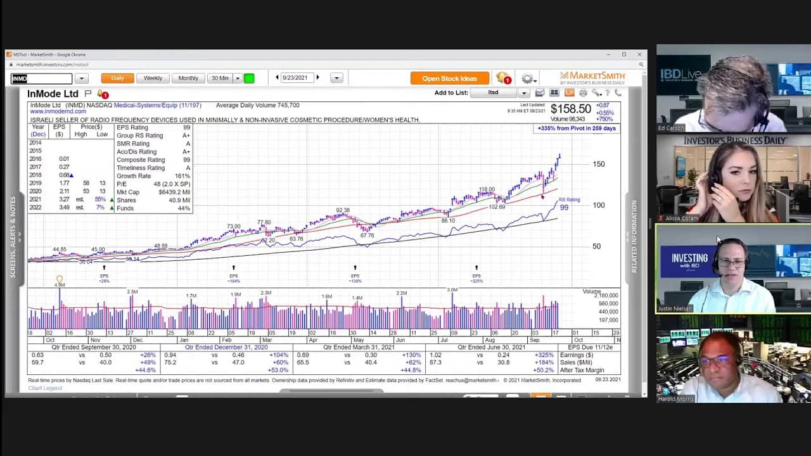This screenshot has height=456, width=811.
Task: Click the +336% from Pivot label
Action: click(577, 129)
